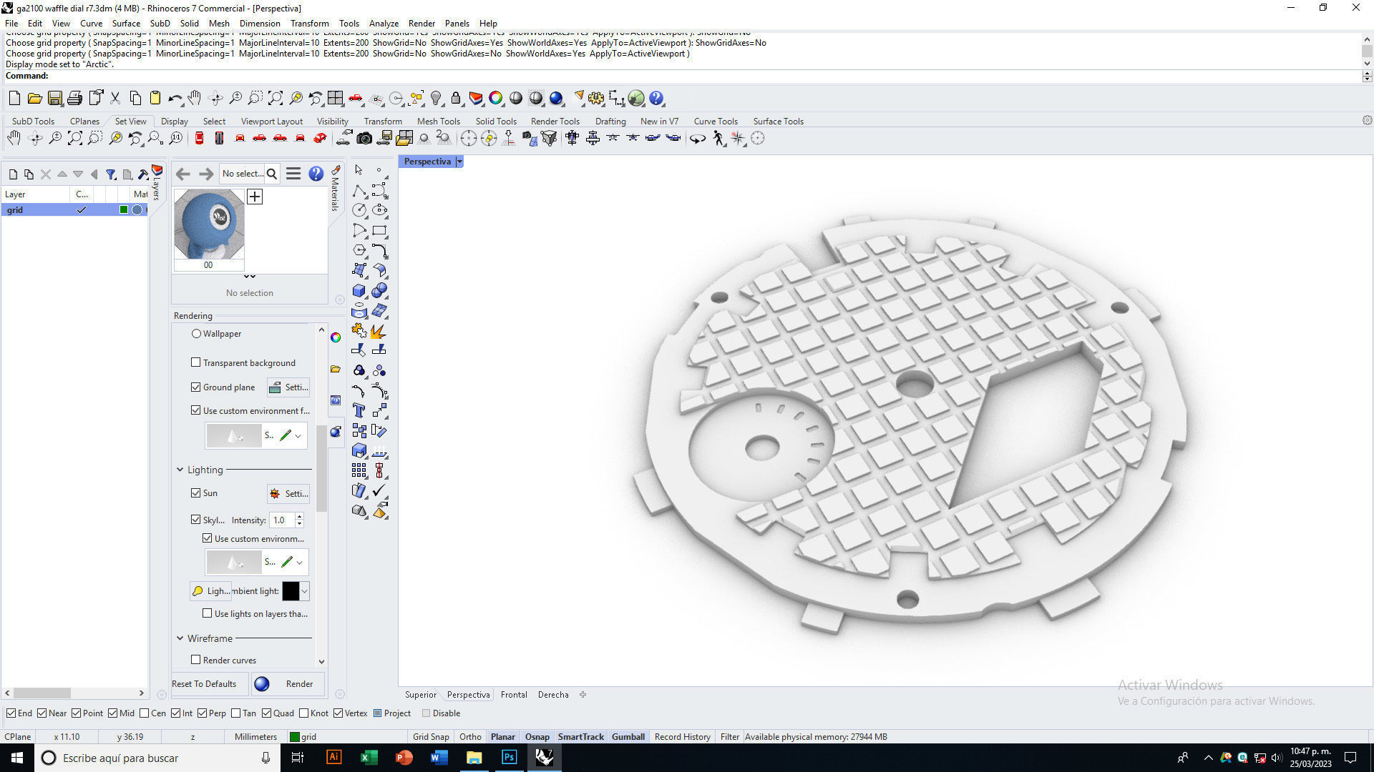Viewport: 1374px width, 772px height.
Task: Click the search magnifier in Materials panel
Action: (x=272, y=173)
